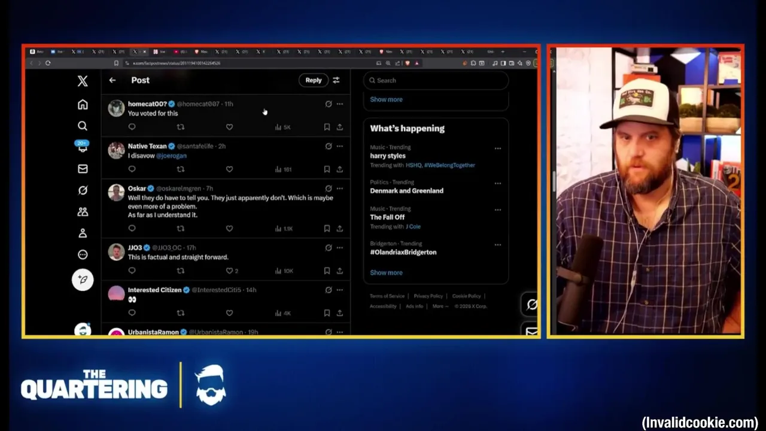Image resolution: width=766 pixels, height=431 pixels.
Task: Open options for Denmark and Greenland trend
Action: [497, 183]
